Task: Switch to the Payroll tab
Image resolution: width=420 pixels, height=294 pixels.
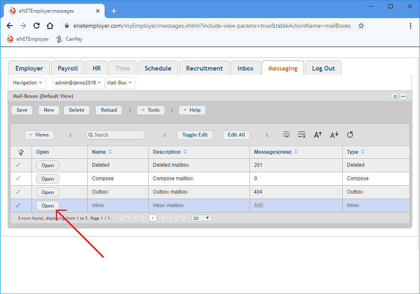Action: 68,68
